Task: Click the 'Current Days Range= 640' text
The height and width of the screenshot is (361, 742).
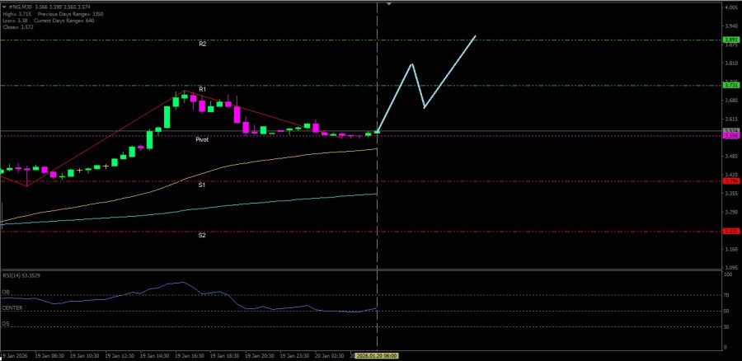Action: coord(62,21)
